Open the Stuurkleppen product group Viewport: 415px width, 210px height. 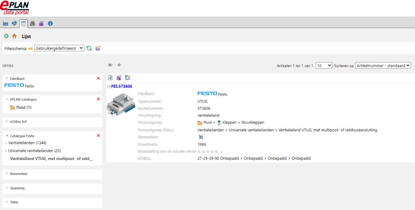(x=253, y=123)
